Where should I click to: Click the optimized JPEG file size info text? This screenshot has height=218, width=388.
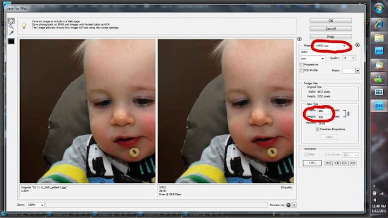[163, 191]
